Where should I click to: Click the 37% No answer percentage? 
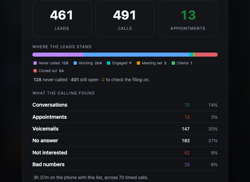click(x=213, y=141)
